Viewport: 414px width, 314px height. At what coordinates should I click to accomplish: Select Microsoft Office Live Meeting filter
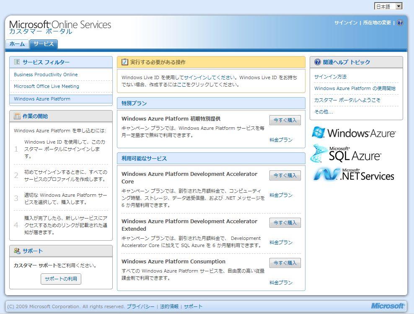coord(47,86)
